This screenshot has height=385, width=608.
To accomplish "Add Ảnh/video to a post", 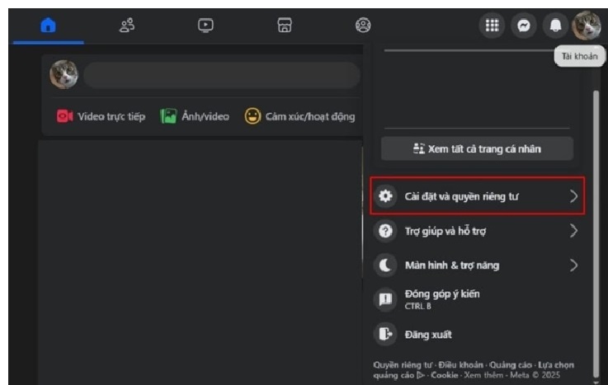I will pos(195,116).
